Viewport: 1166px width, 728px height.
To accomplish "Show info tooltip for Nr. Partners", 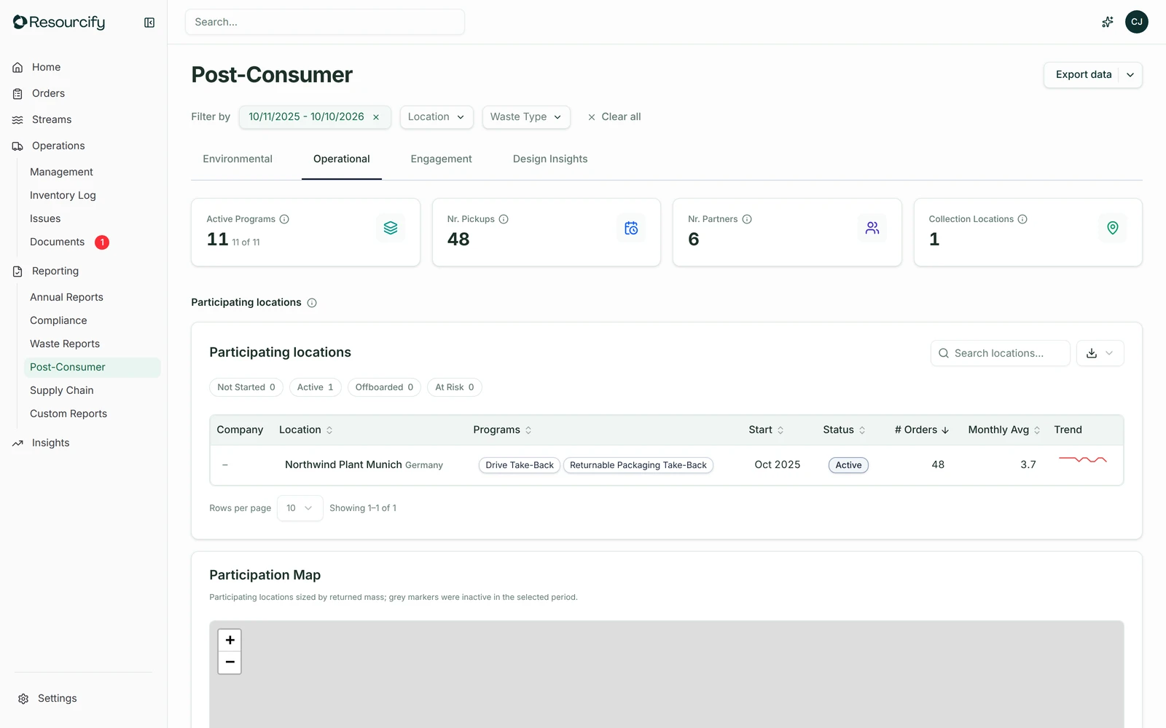I will [x=747, y=219].
